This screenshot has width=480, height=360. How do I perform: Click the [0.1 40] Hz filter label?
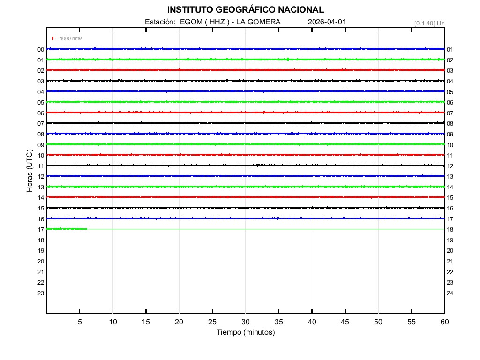[x=429, y=23]
